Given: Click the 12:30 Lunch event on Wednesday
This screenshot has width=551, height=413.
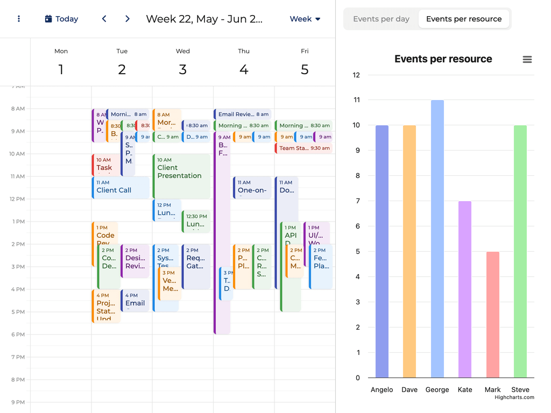Looking at the screenshot, I should coord(196,219).
